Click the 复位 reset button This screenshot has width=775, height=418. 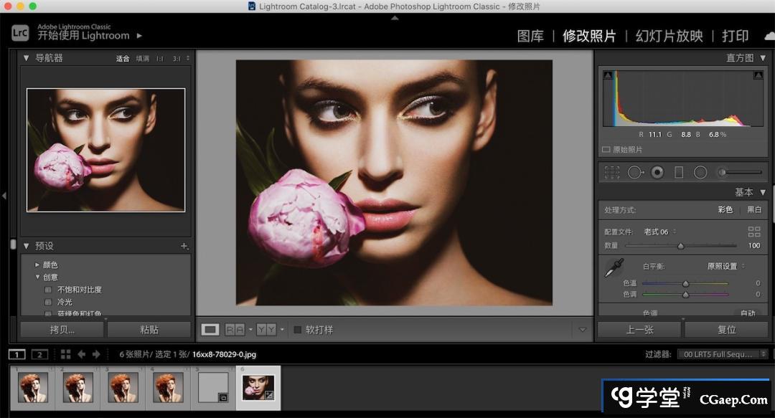pos(727,330)
